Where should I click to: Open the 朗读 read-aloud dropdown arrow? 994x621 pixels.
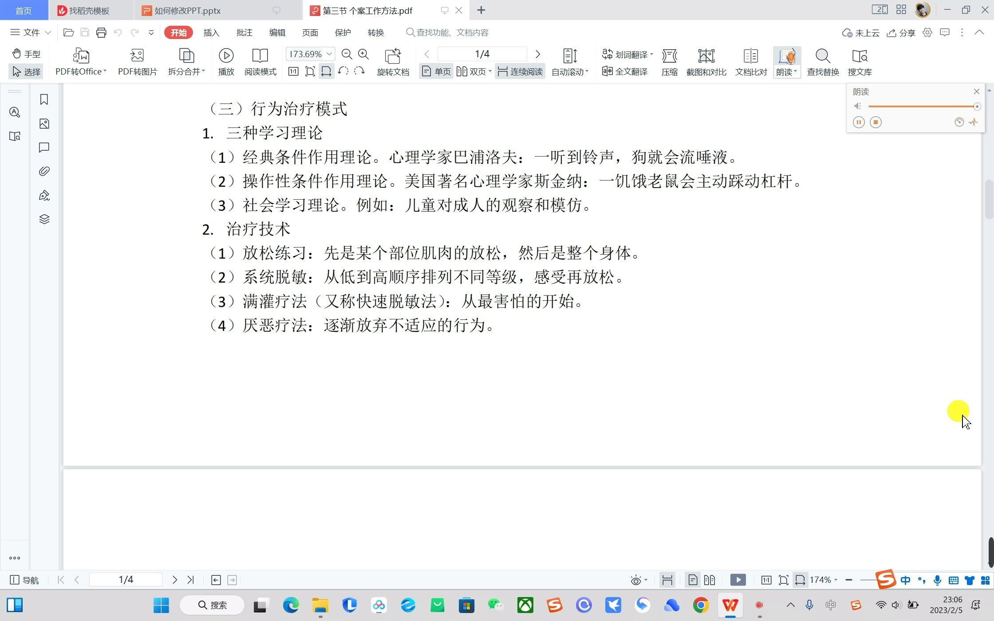click(x=795, y=71)
